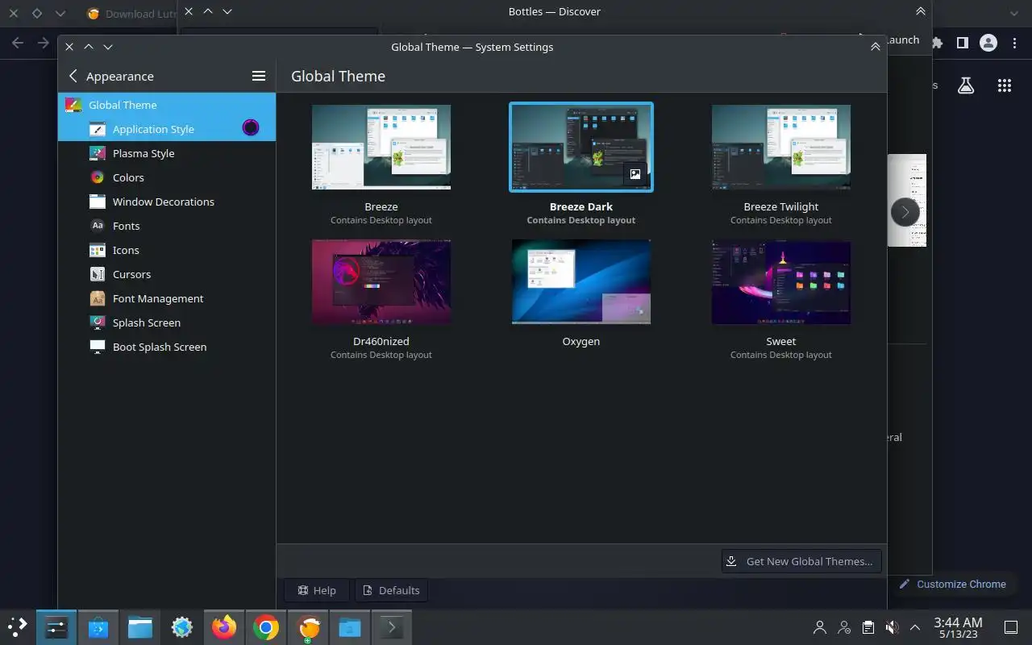Click System Settings taskbar icon

click(x=56, y=627)
